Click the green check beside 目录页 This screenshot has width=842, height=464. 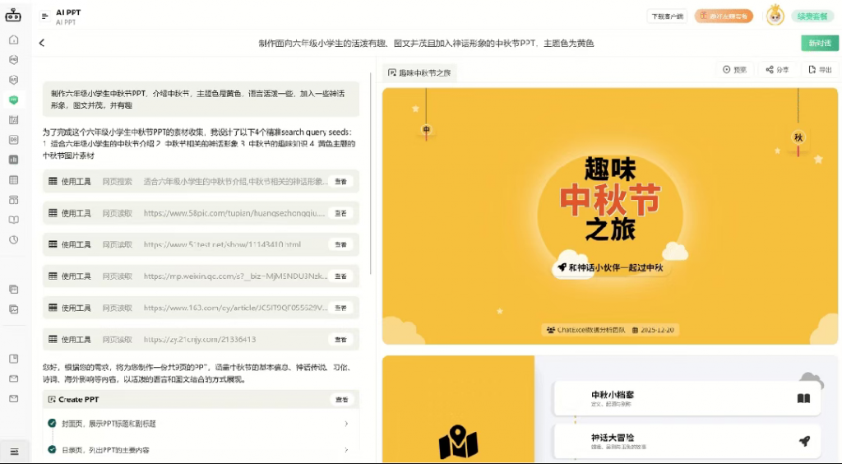[52, 449]
